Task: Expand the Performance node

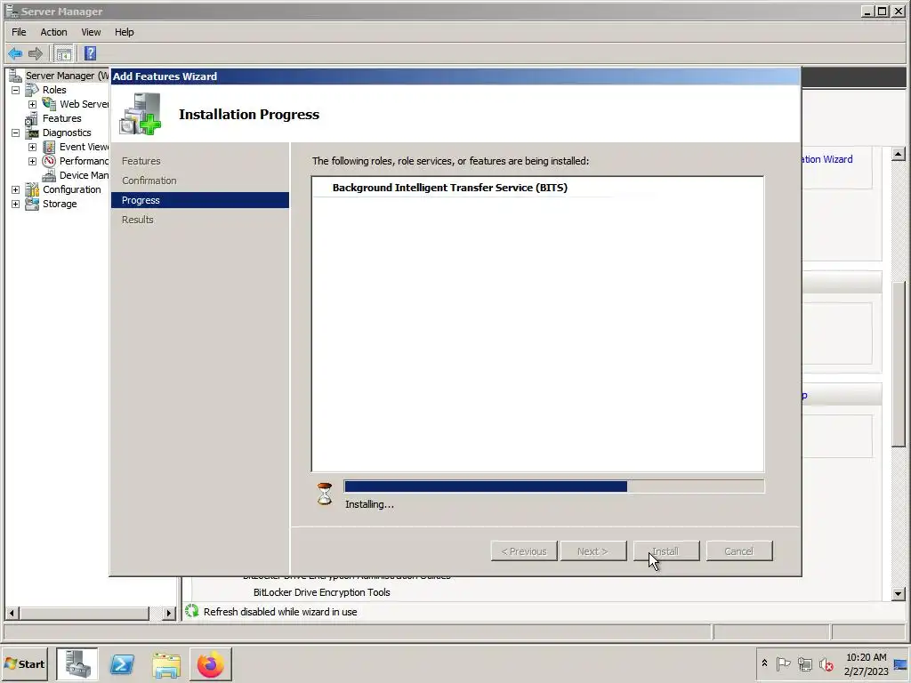Action: 33,162
